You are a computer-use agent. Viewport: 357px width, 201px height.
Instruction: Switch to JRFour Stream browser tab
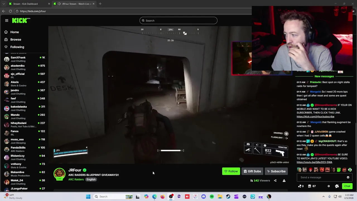(74, 4)
